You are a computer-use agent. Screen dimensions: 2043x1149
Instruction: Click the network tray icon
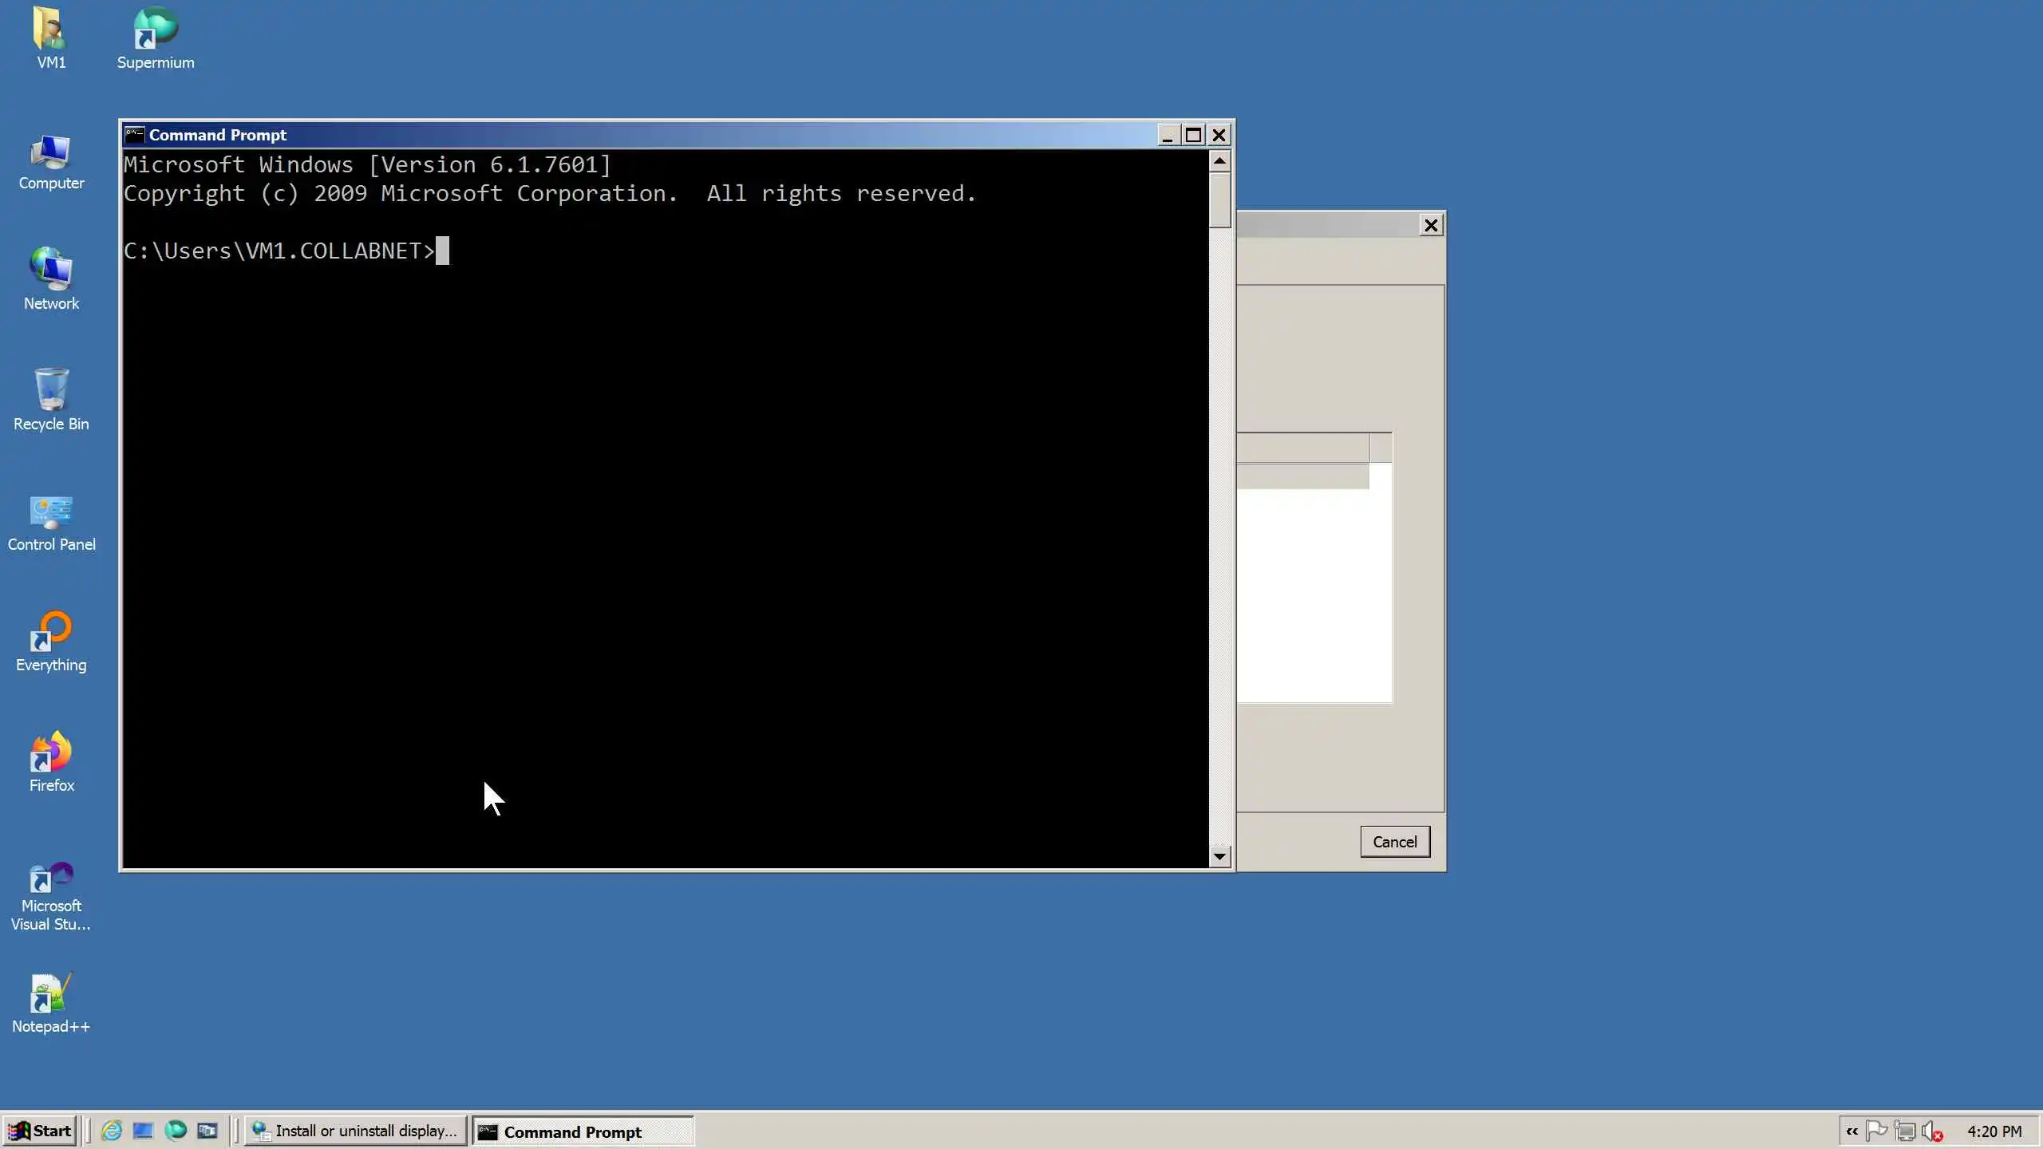coord(1905,1131)
